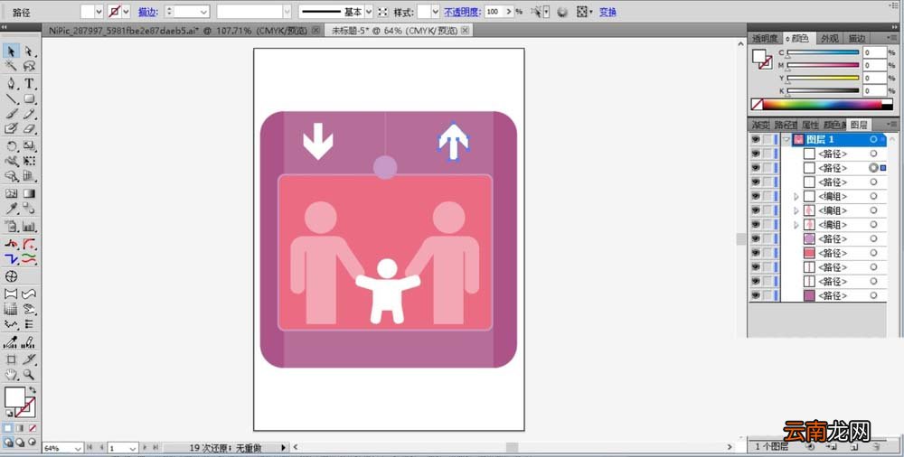
Task: Open the 渐变 panel tab
Action: coord(760,125)
